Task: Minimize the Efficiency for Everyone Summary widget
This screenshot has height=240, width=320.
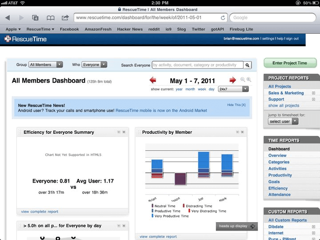Action: click(119, 132)
